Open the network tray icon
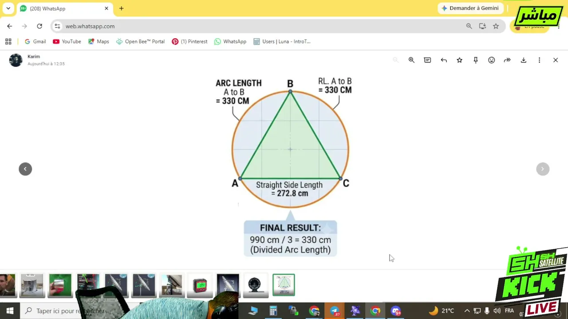The image size is (568, 319). tap(477, 311)
